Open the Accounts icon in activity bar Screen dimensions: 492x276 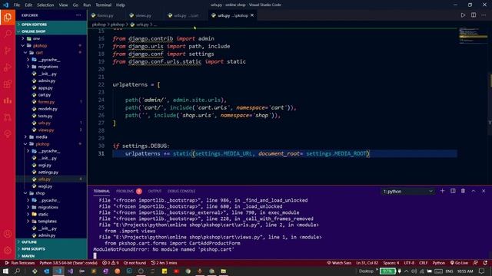8,234
